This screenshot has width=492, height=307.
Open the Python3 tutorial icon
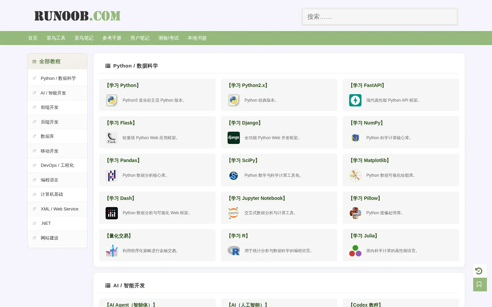pos(112,100)
